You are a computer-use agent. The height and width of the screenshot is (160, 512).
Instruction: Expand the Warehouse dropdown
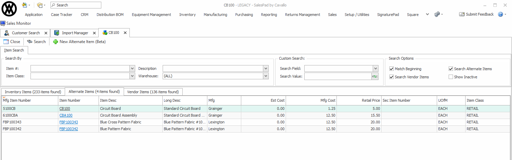(x=265, y=76)
